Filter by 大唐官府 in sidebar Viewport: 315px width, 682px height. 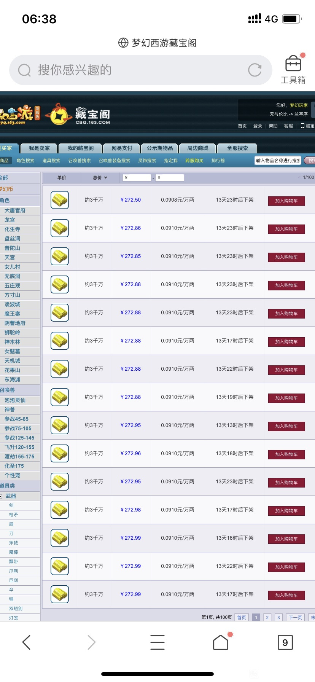point(15,210)
